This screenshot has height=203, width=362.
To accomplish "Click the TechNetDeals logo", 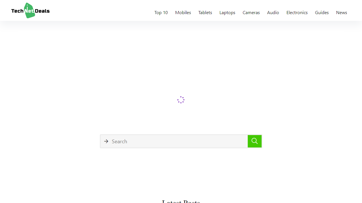I will pyautogui.click(x=30, y=11).
